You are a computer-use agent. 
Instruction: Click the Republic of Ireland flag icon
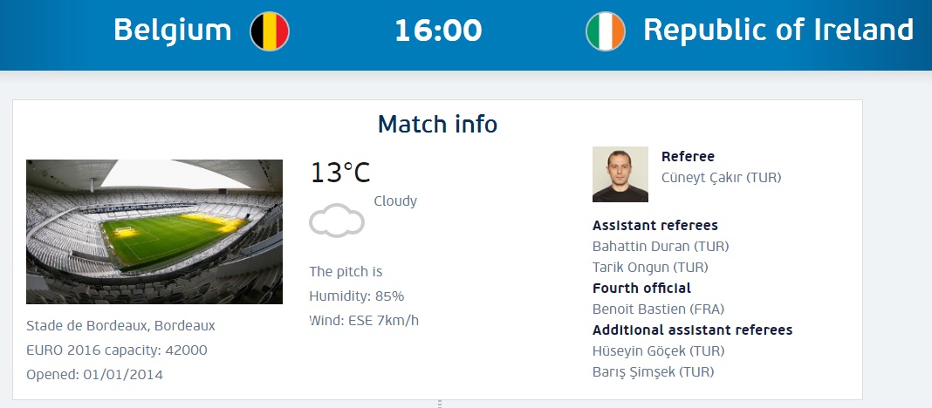[x=606, y=31]
